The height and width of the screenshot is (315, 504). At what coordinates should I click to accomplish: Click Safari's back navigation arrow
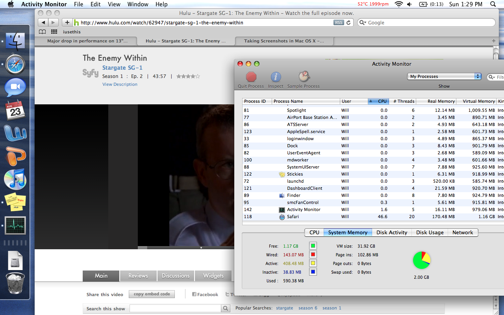44,22
